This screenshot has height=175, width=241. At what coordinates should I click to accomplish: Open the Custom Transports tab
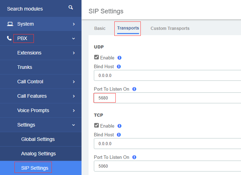tap(170, 28)
